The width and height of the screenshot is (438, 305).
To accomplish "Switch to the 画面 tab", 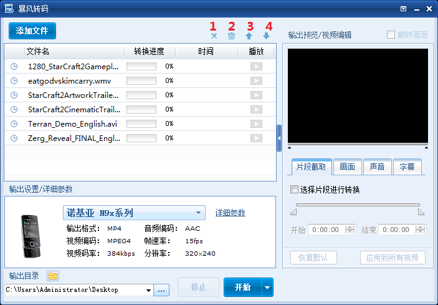I will click(x=348, y=167).
